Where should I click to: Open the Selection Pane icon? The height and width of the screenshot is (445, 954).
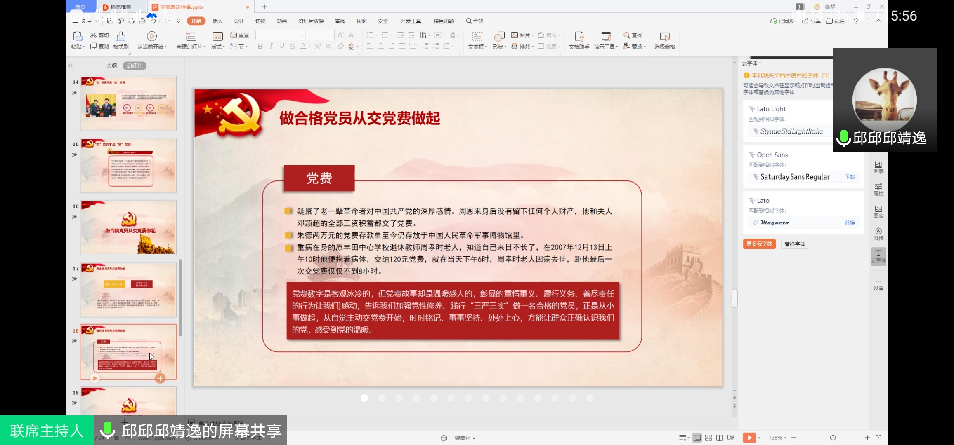point(664,36)
